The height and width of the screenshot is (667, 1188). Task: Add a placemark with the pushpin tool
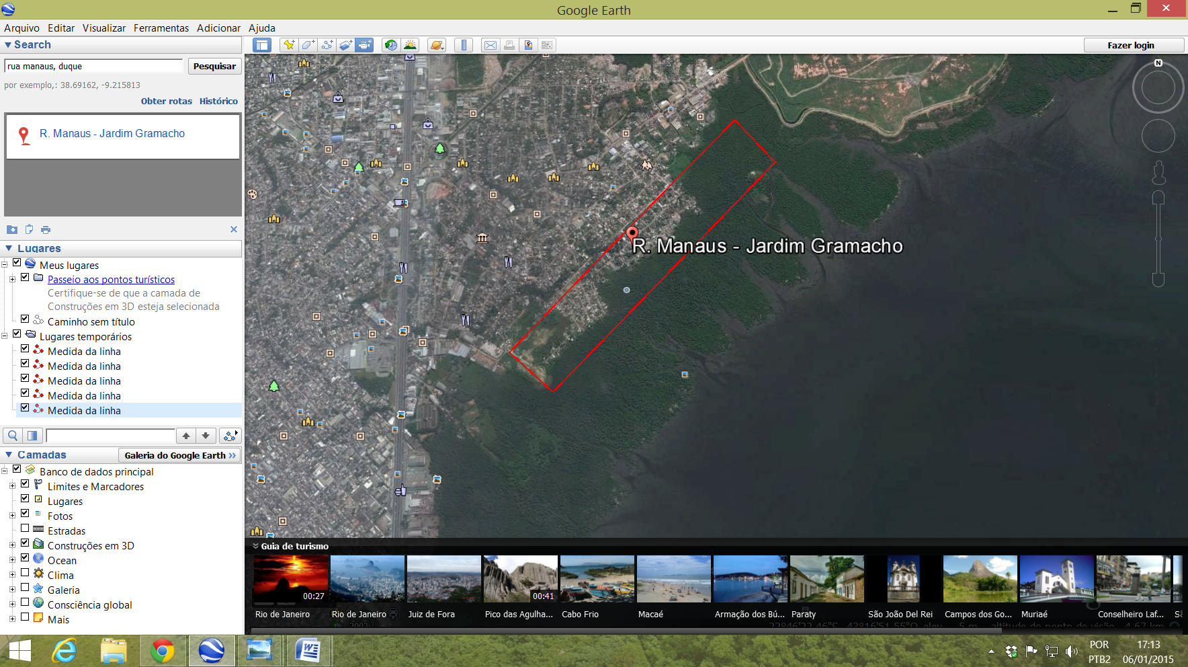click(x=289, y=45)
